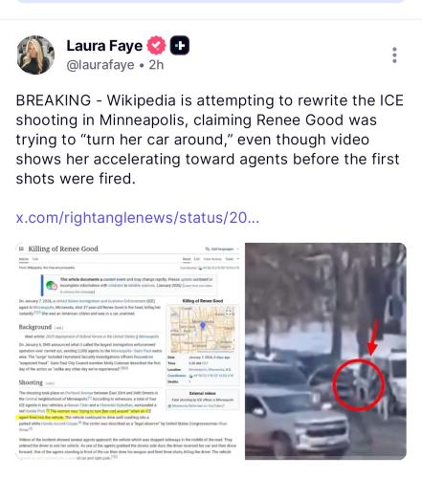422x478 pixels.
Task: Click the 2h post timestamp
Action: pyautogui.click(x=156, y=65)
